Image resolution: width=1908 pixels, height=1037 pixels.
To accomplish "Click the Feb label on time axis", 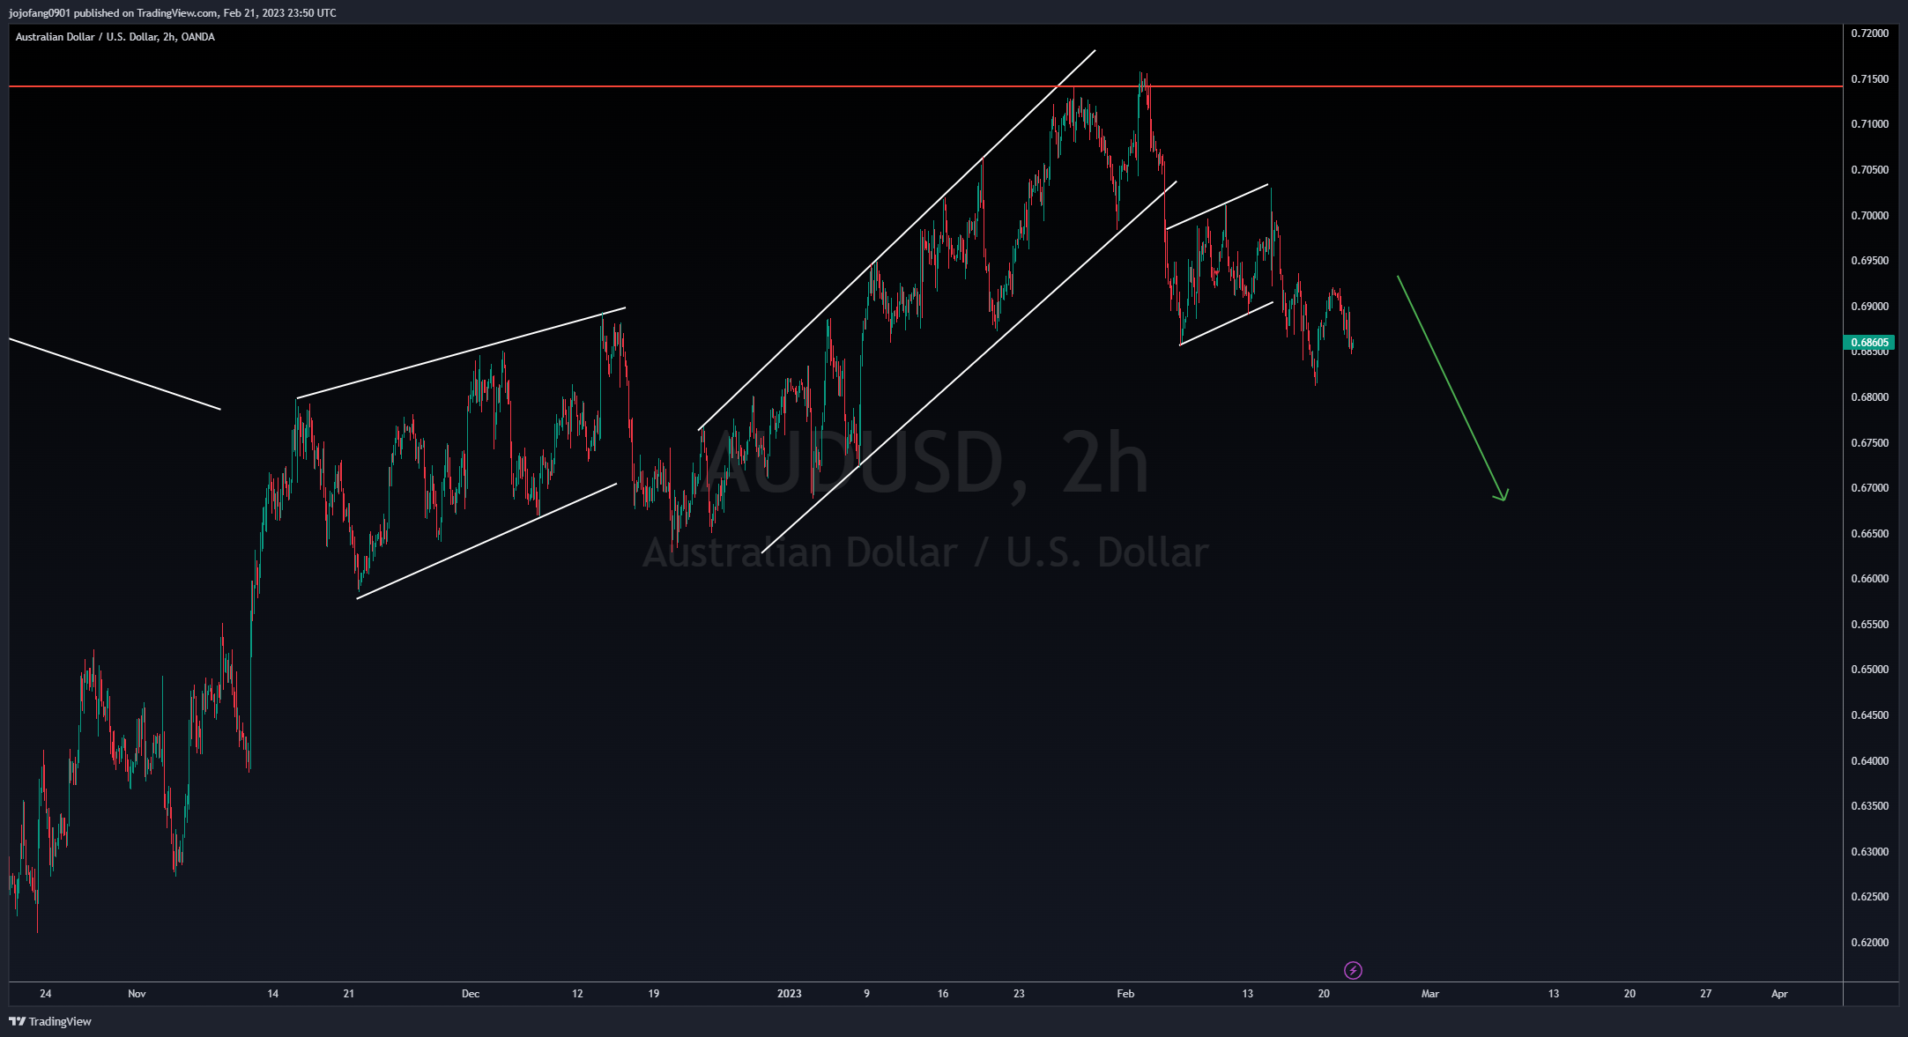I will pos(1125,994).
